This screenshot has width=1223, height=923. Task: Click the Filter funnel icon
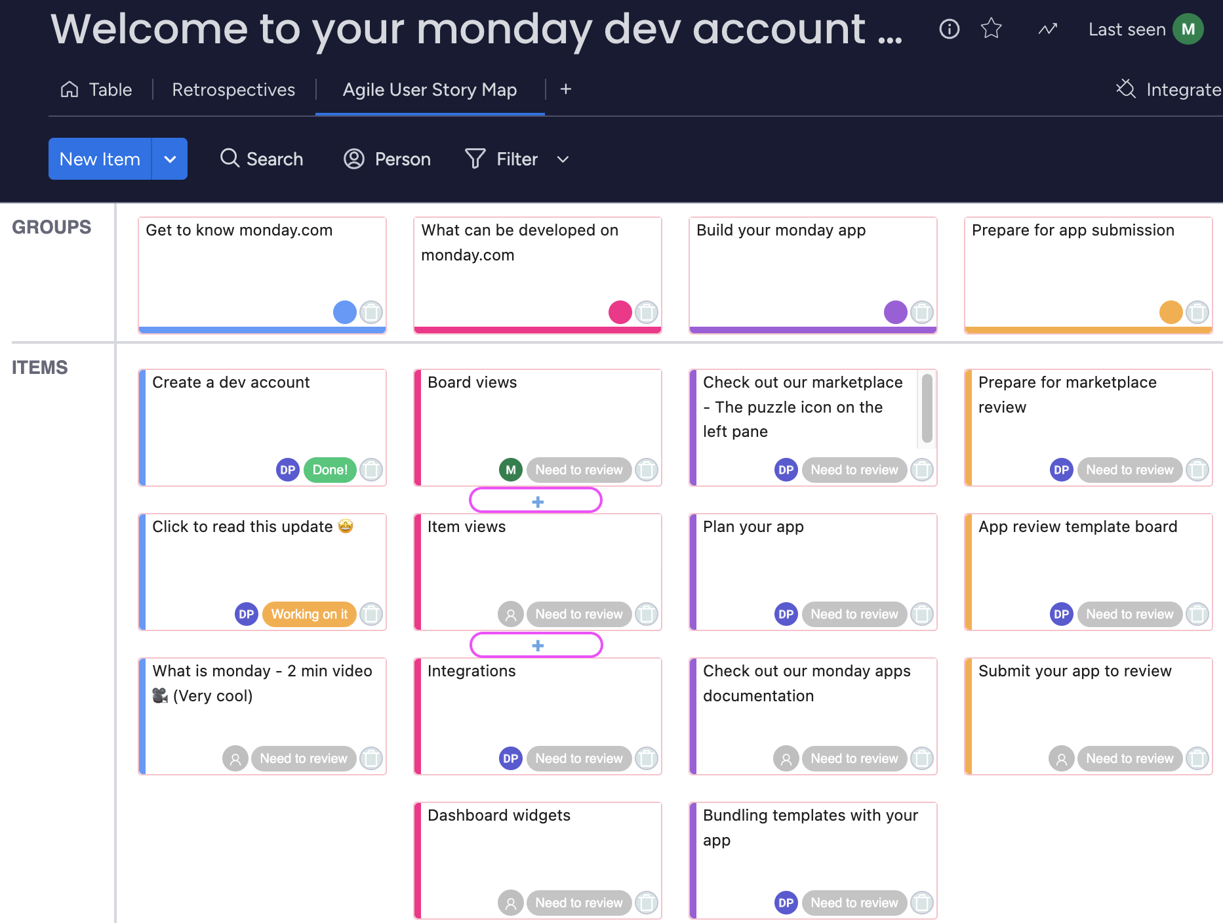click(x=475, y=159)
